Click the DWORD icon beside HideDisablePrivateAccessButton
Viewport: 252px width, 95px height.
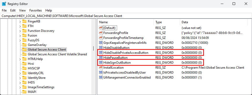point(101,52)
